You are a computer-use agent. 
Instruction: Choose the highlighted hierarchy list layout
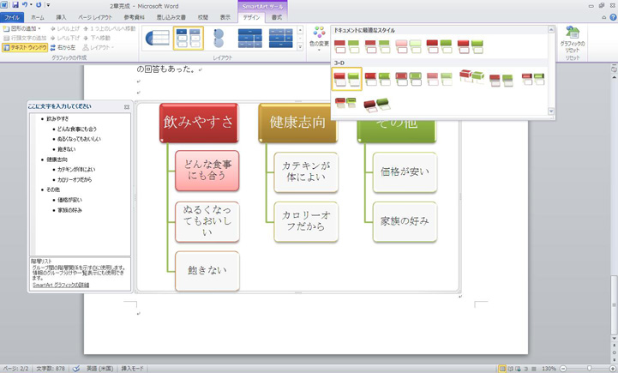click(189, 39)
